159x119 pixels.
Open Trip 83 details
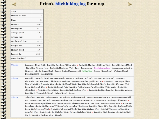coord(14,78)
